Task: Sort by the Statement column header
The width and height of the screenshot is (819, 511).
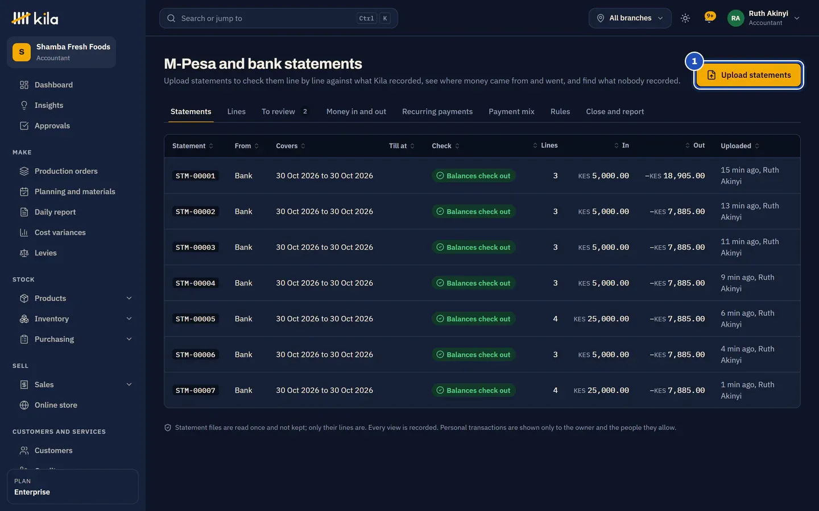Action: (193, 146)
